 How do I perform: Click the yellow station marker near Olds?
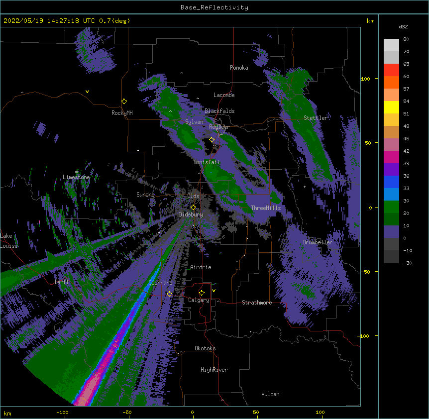point(193,208)
